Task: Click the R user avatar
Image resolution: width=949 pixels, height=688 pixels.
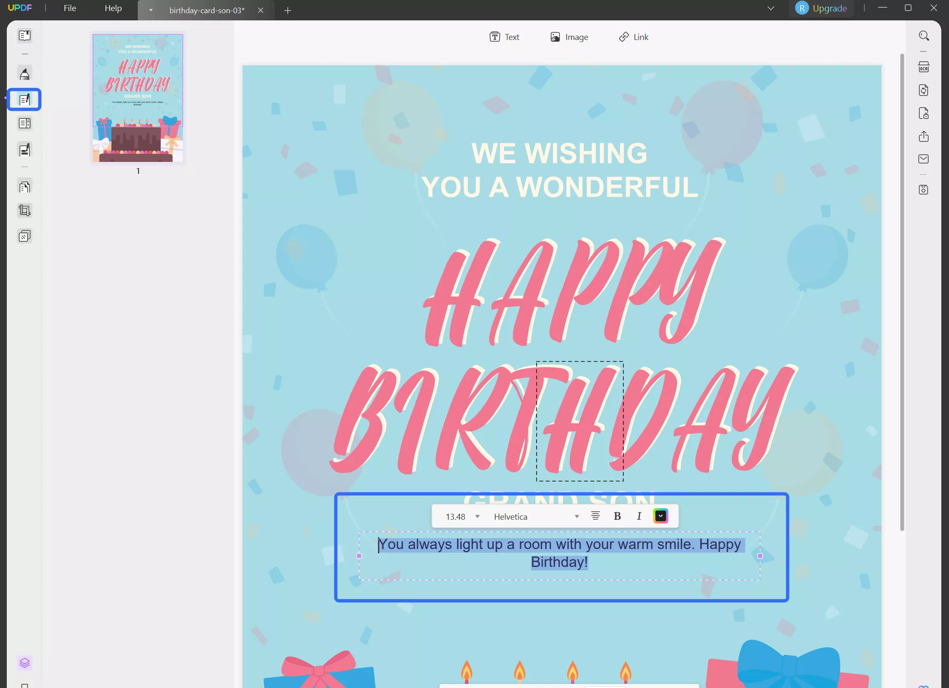Action: [802, 8]
